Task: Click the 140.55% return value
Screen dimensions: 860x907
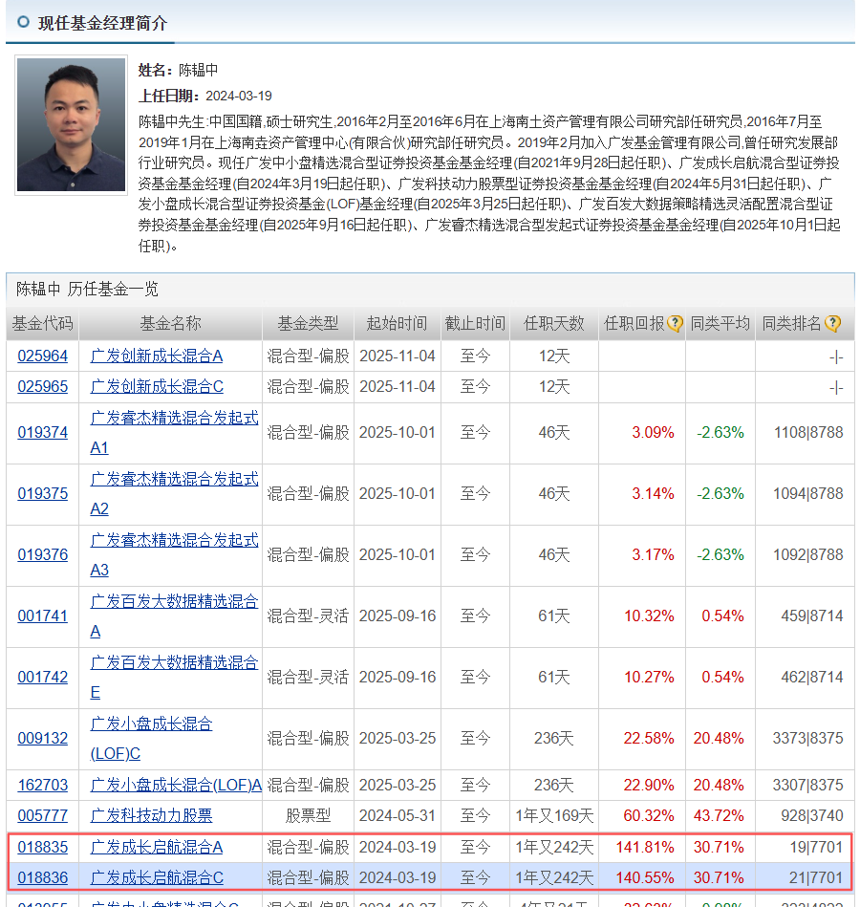Action: pos(645,878)
